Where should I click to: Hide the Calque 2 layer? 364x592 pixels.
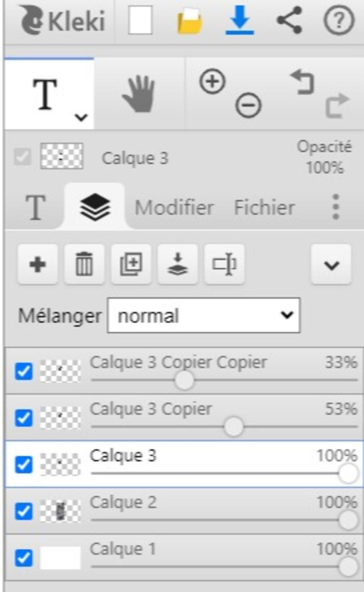pos(24,511)
